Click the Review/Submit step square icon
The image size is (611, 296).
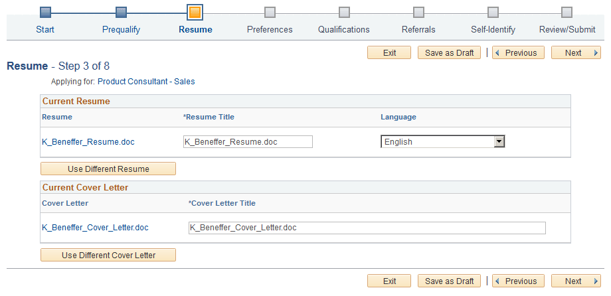[x=567, y=12]
